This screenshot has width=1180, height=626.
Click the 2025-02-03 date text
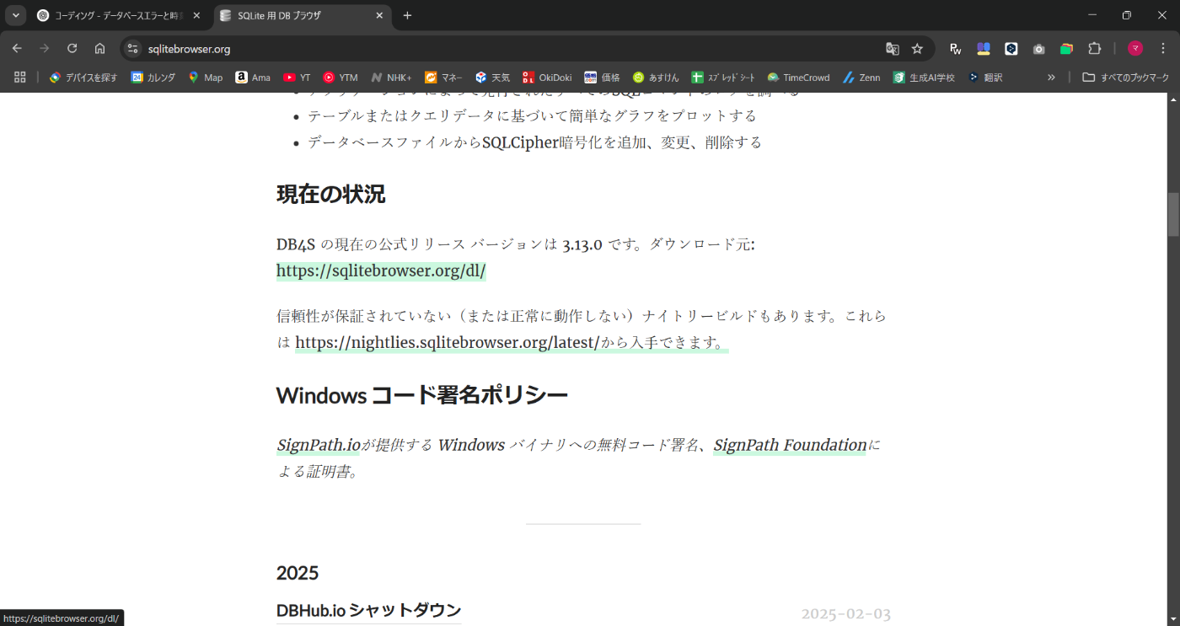[x=845, y=613]
